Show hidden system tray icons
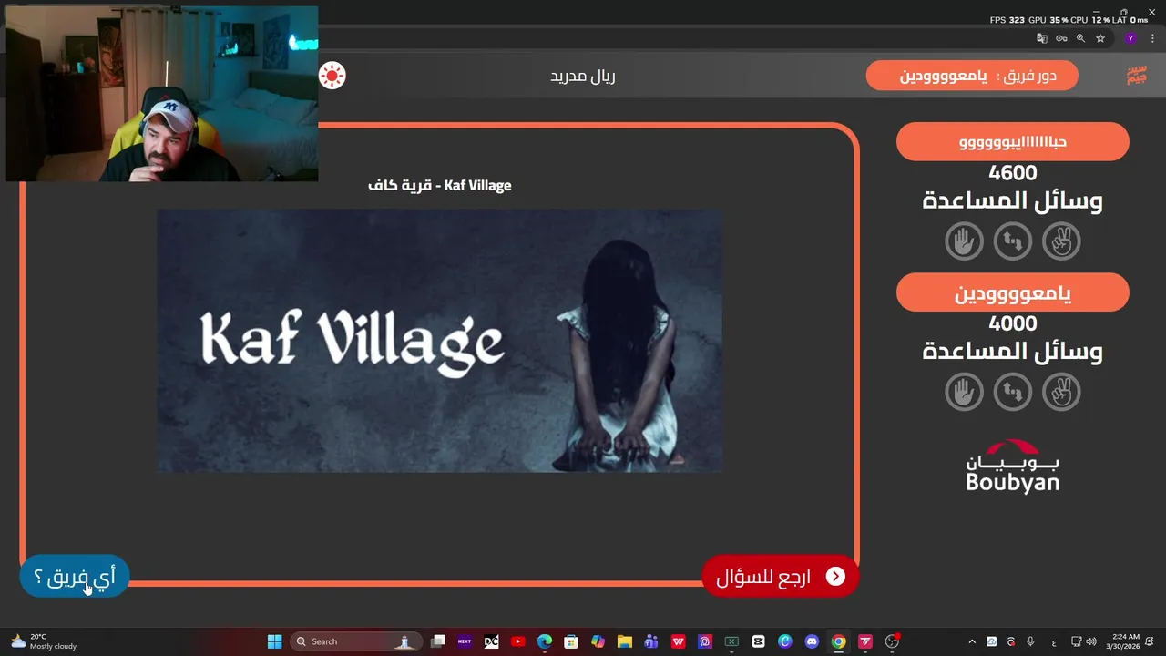Viewport: 1166px width, 656px height. tap(972, 641)
